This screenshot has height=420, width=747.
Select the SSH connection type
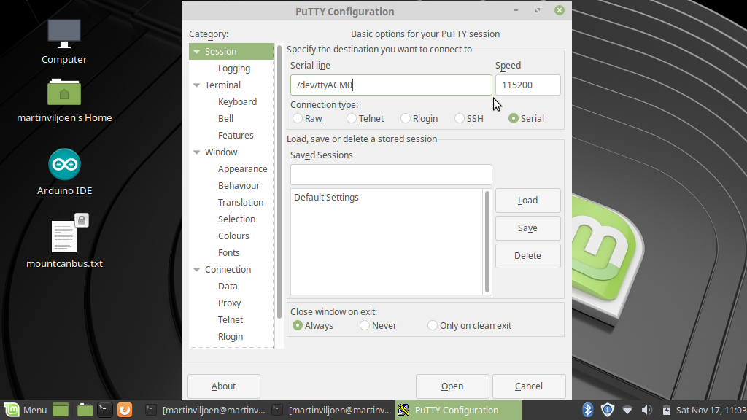(x=460, y=117)
